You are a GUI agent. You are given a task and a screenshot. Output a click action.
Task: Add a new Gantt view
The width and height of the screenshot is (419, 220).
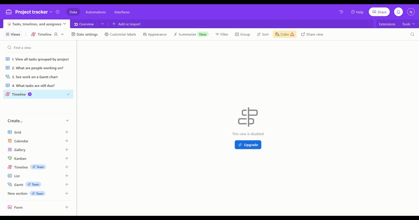pos(67,184)
